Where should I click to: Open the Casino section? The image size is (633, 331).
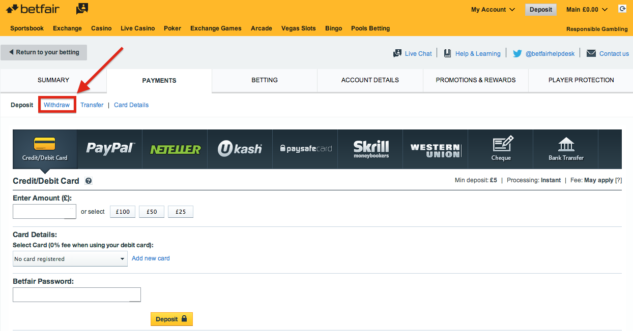click(x=101, y=28)
